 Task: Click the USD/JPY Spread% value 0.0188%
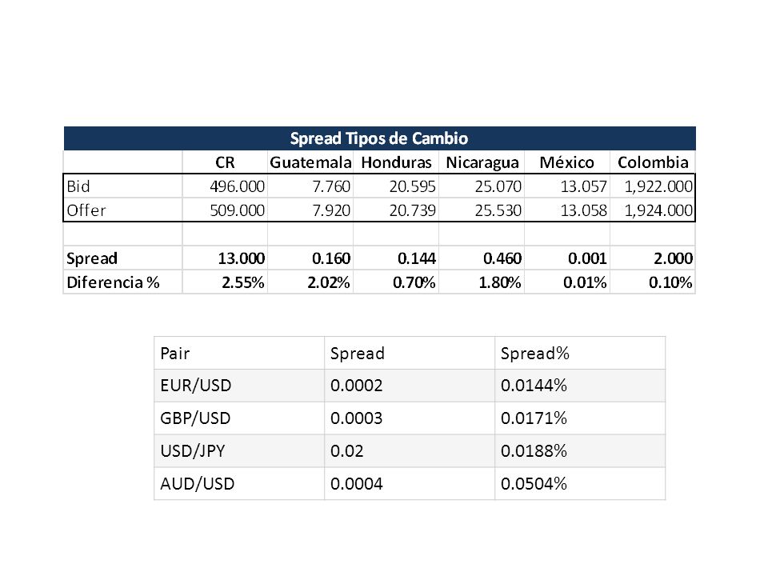(x=534, y=450)
